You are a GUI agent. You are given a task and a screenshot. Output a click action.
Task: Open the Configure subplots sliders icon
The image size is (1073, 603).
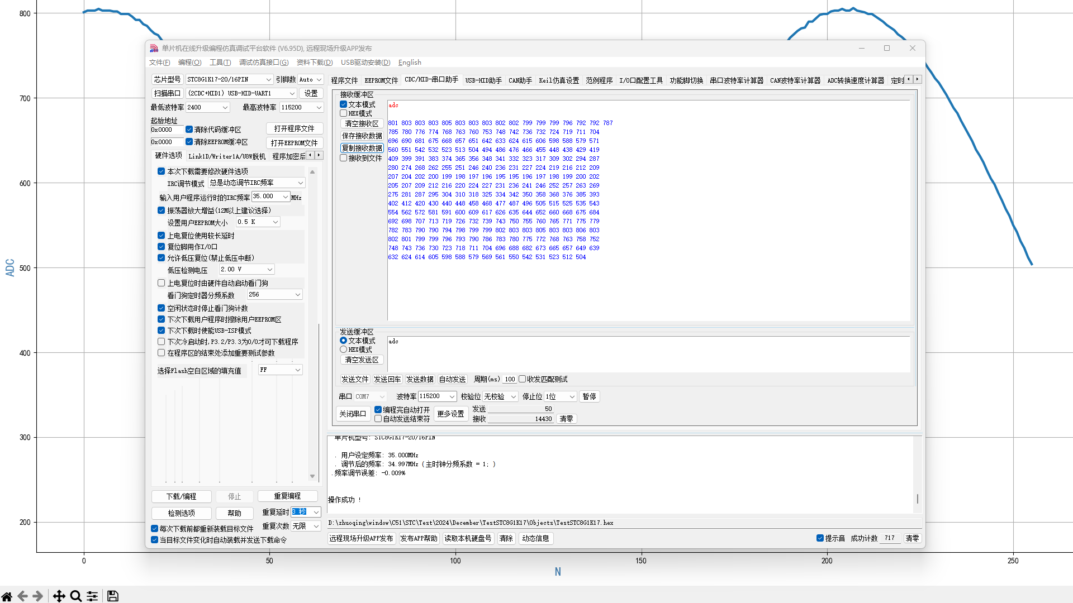coord(93,596)
